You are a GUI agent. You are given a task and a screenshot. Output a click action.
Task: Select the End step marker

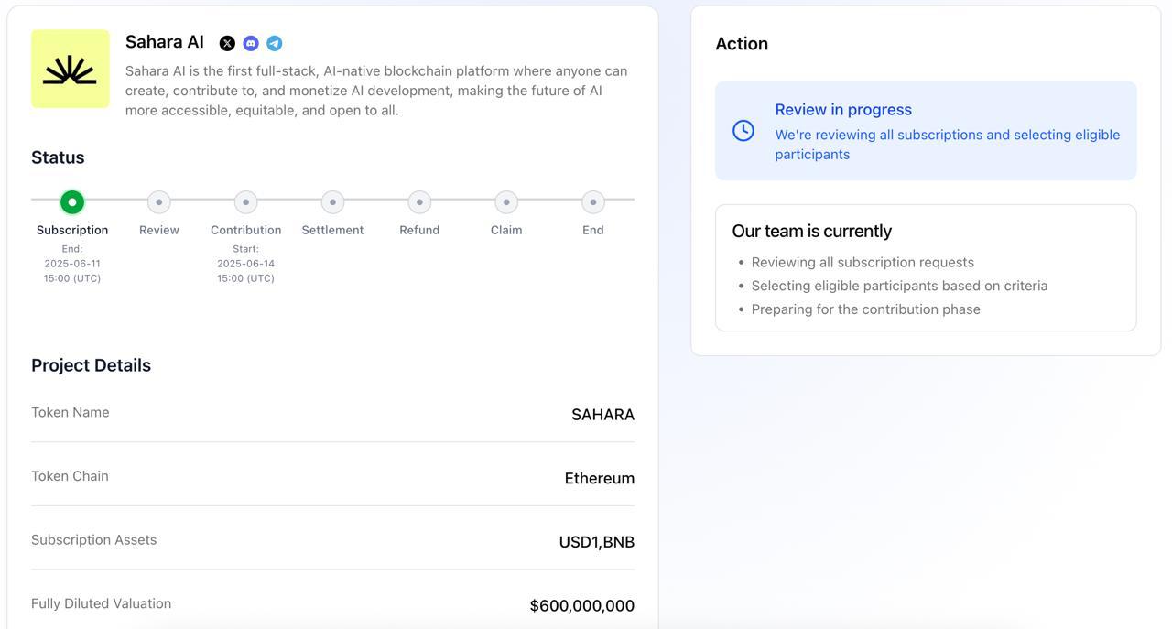593,201
